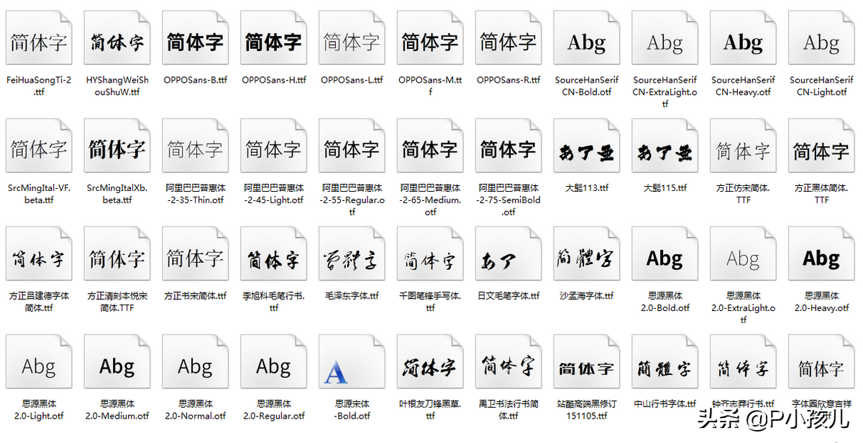Select the FeiHuaSongTi-2.ttf font file icon
The image size is (863, 443).
[x=39, y=38]
